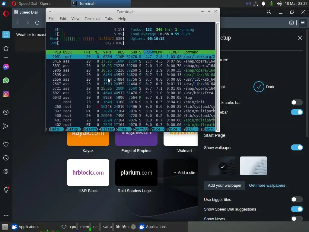The image size is (309, 232).
Task: Click the EN keyboard layout indicator
Action: 248,4
